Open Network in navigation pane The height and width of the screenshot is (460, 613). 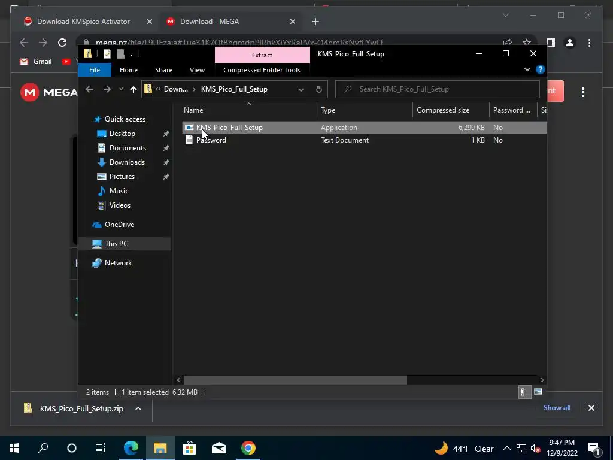[118, 263]
